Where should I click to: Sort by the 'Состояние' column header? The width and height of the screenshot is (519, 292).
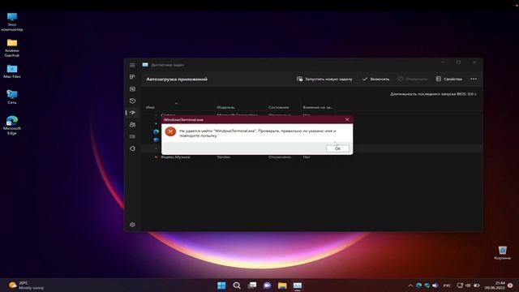coord(279,107)
